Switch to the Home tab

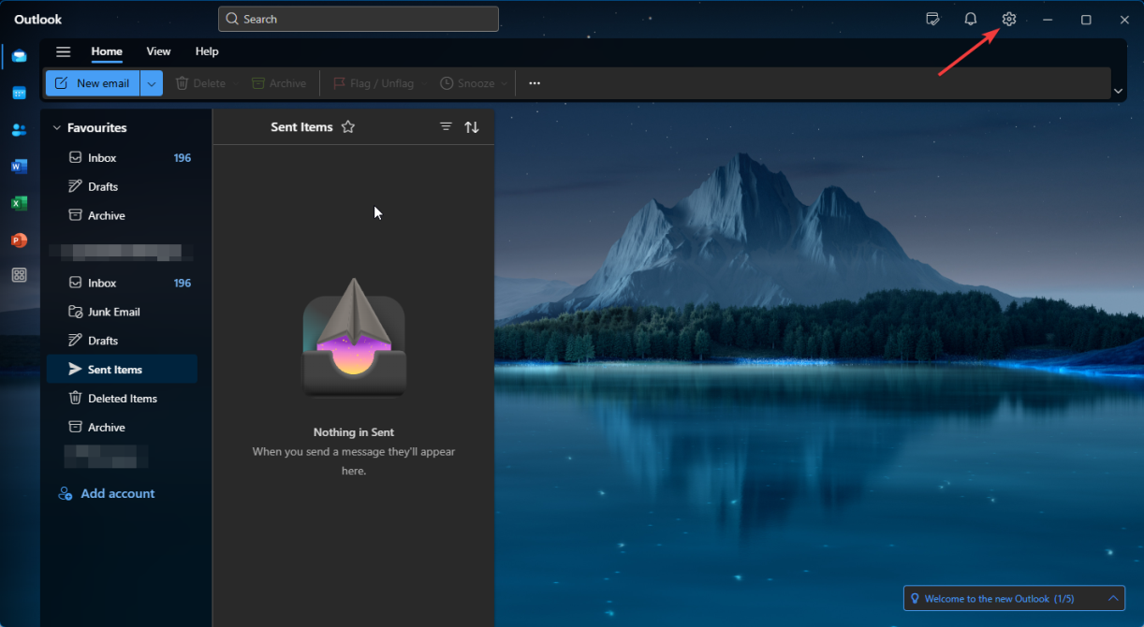pyautogui.click(x=107, y=51)
